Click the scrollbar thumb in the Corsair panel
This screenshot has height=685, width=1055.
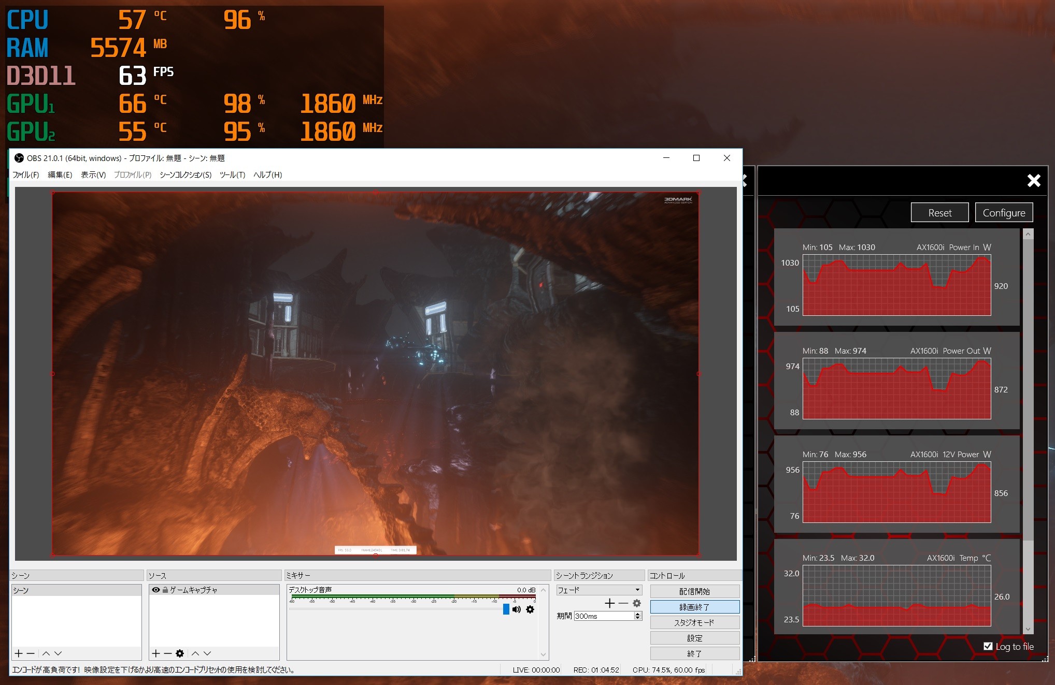coord(1028,389)
